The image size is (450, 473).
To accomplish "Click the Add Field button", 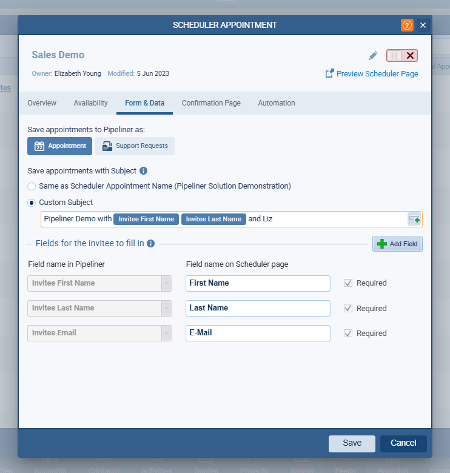I will click(x=397, y=244).
